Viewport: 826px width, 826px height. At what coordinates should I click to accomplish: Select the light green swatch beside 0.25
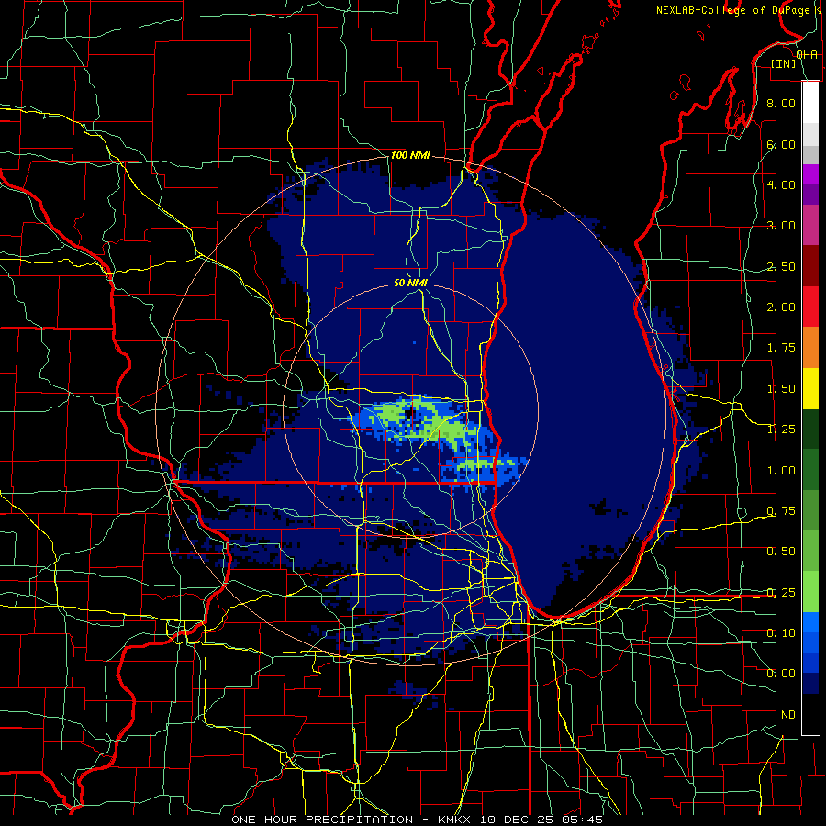pos(810,592)
